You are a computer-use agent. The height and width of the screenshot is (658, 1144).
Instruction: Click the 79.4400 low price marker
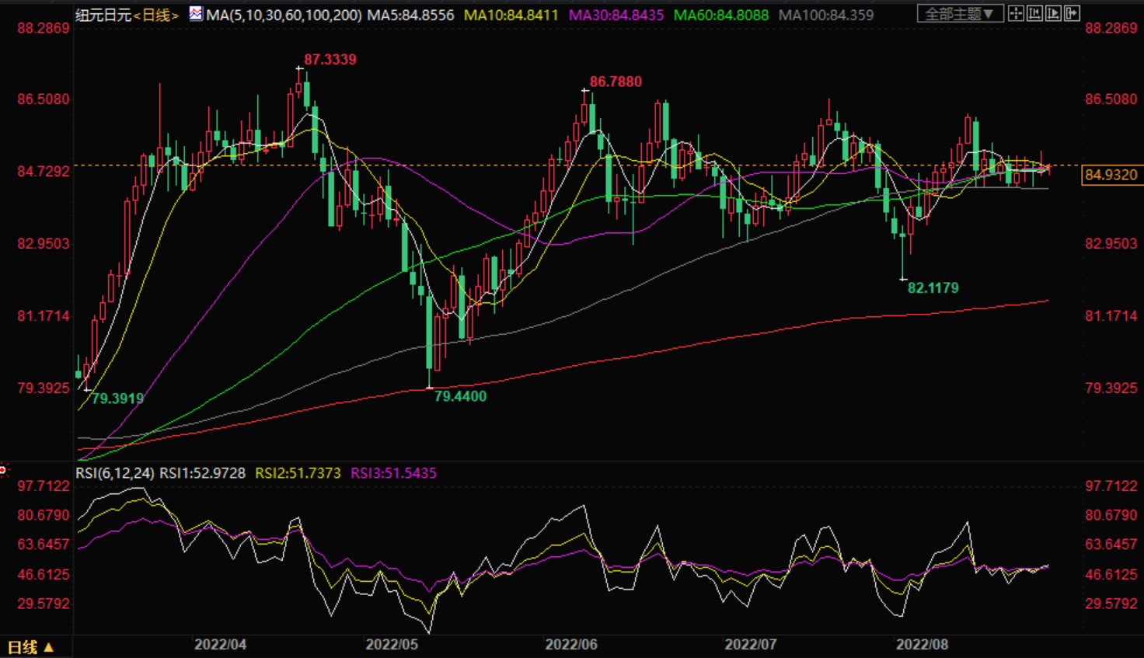(x=460, y=396)
